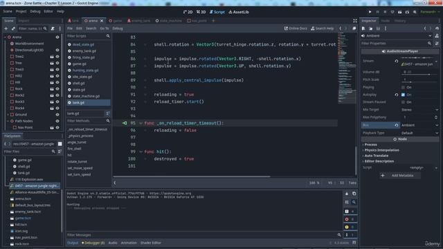The width and height of the screenshot is (443, 249).
Task: Open the Shader Editor bottom tab
Action: click(x=151, y=243)
